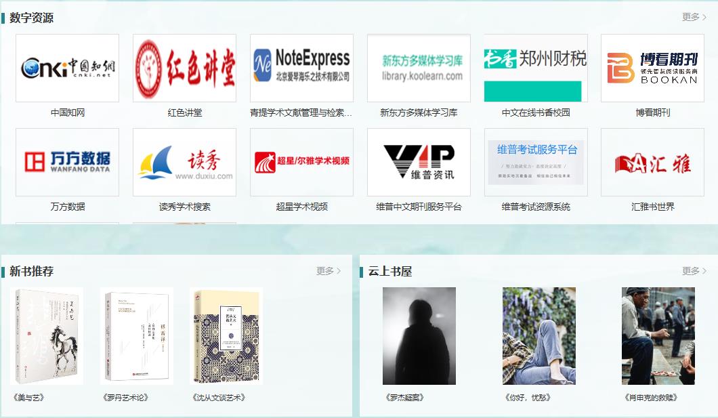Click the 红色讲堂 red logo image
The image size is (718, 418).
tap(184, 68)
